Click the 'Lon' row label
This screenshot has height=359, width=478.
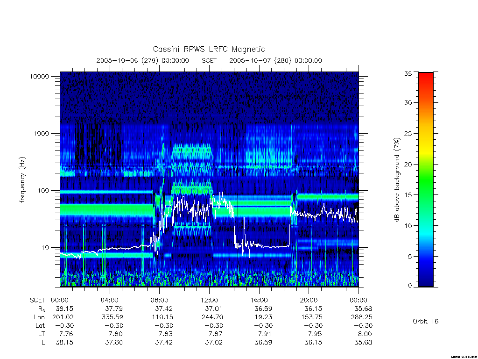click(x=39, y=317)
